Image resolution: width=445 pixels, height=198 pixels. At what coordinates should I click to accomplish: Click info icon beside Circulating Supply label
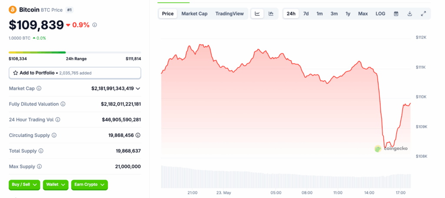coord(54,135)
